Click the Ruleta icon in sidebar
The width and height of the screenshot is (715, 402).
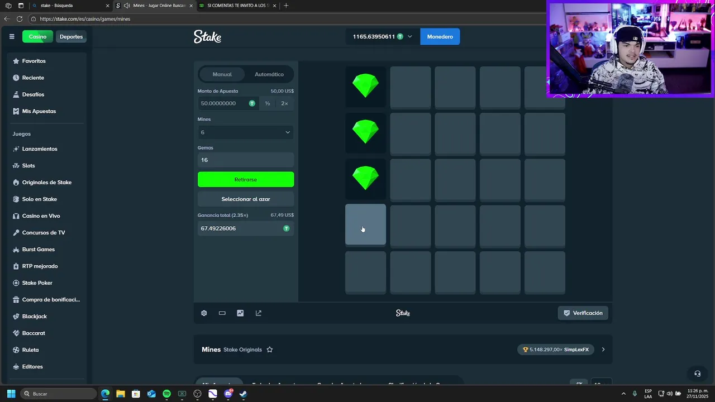click(16, 350)
